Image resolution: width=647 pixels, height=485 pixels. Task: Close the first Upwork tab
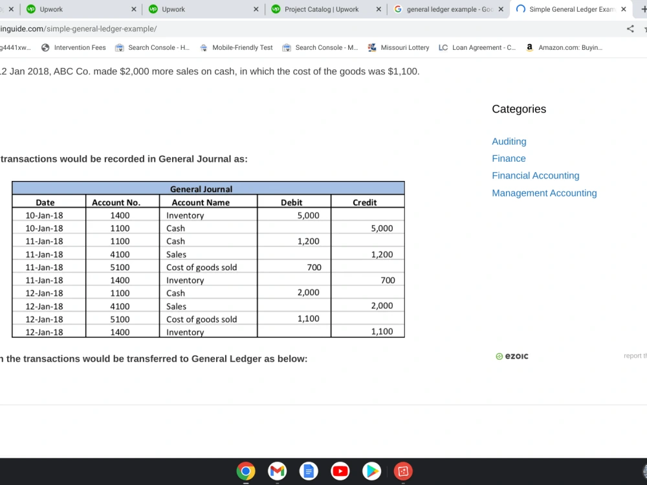(x=134, y=9)
